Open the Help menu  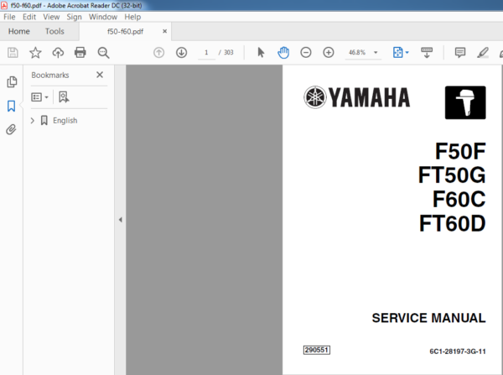pos(132,17)
